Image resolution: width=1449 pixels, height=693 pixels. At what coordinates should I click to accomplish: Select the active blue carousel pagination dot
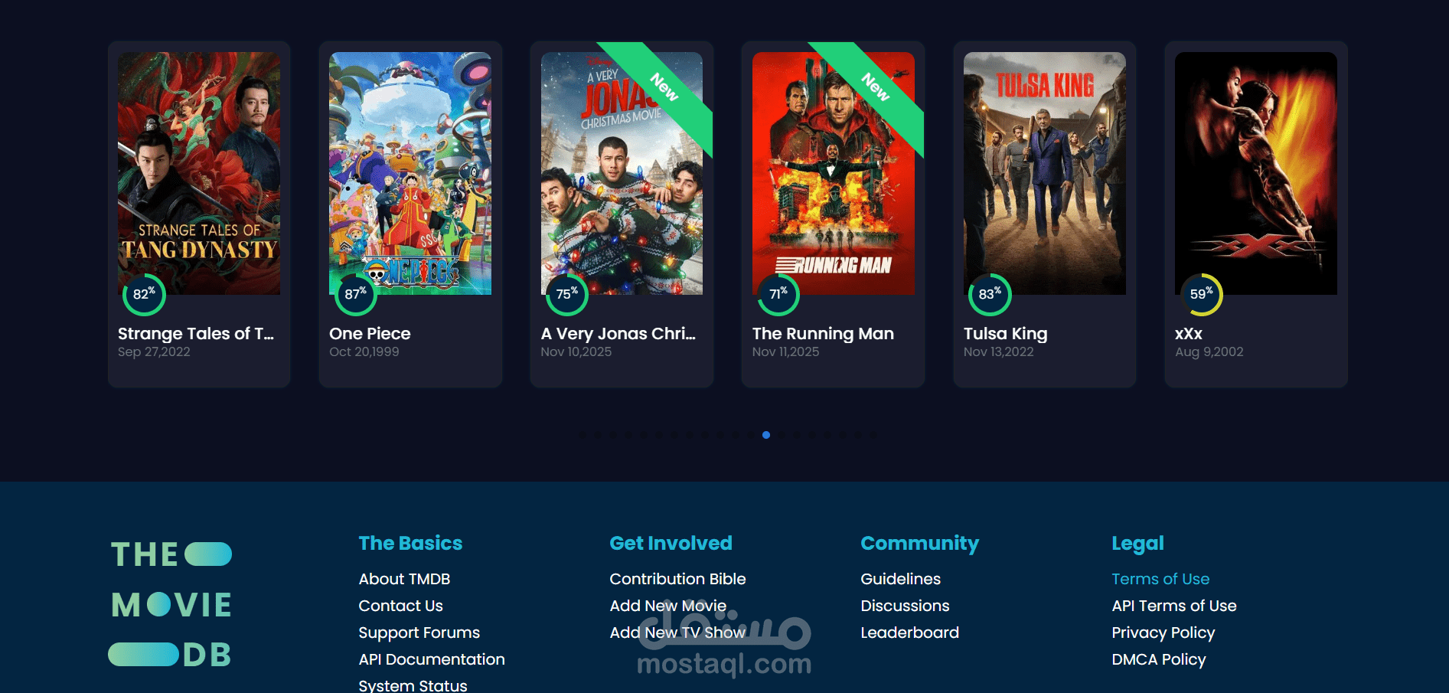pos(766,435)
